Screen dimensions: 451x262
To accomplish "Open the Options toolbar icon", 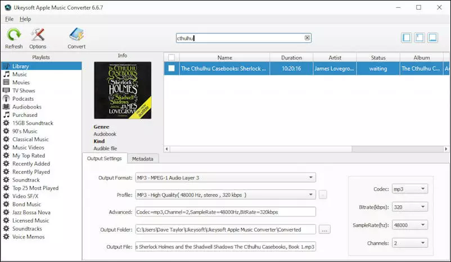I will click(x=38, y=35).
